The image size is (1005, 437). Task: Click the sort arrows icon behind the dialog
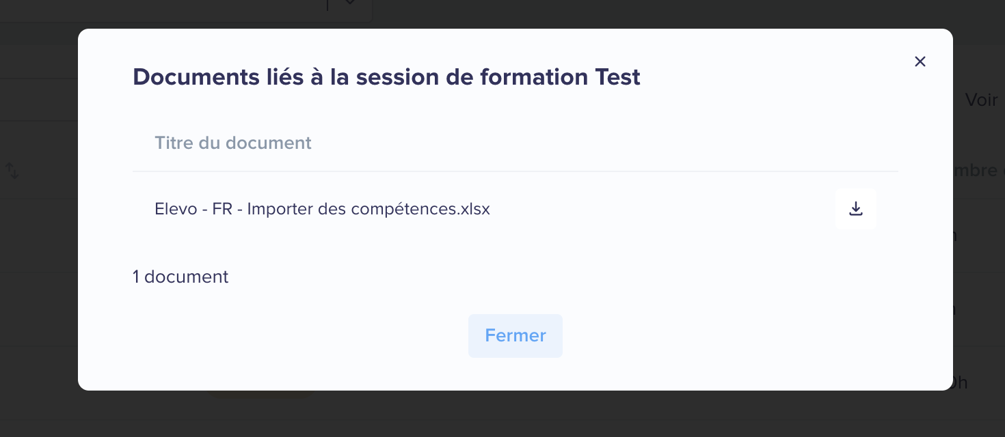coord(12,170)
